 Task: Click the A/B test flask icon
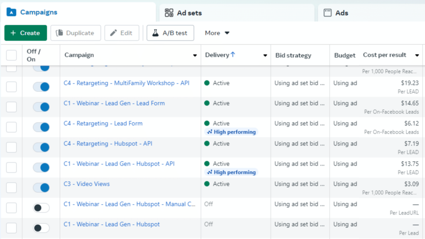click(156, 33)
